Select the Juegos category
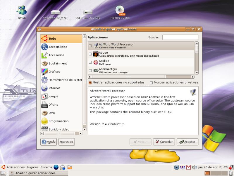Screen dimensions: 234x176 61,97
